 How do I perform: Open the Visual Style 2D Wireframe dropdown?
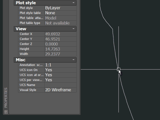[x=60, y=90]
